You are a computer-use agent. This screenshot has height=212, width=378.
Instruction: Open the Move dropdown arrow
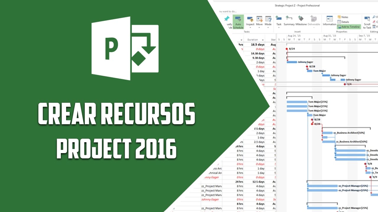coord(259,28)
